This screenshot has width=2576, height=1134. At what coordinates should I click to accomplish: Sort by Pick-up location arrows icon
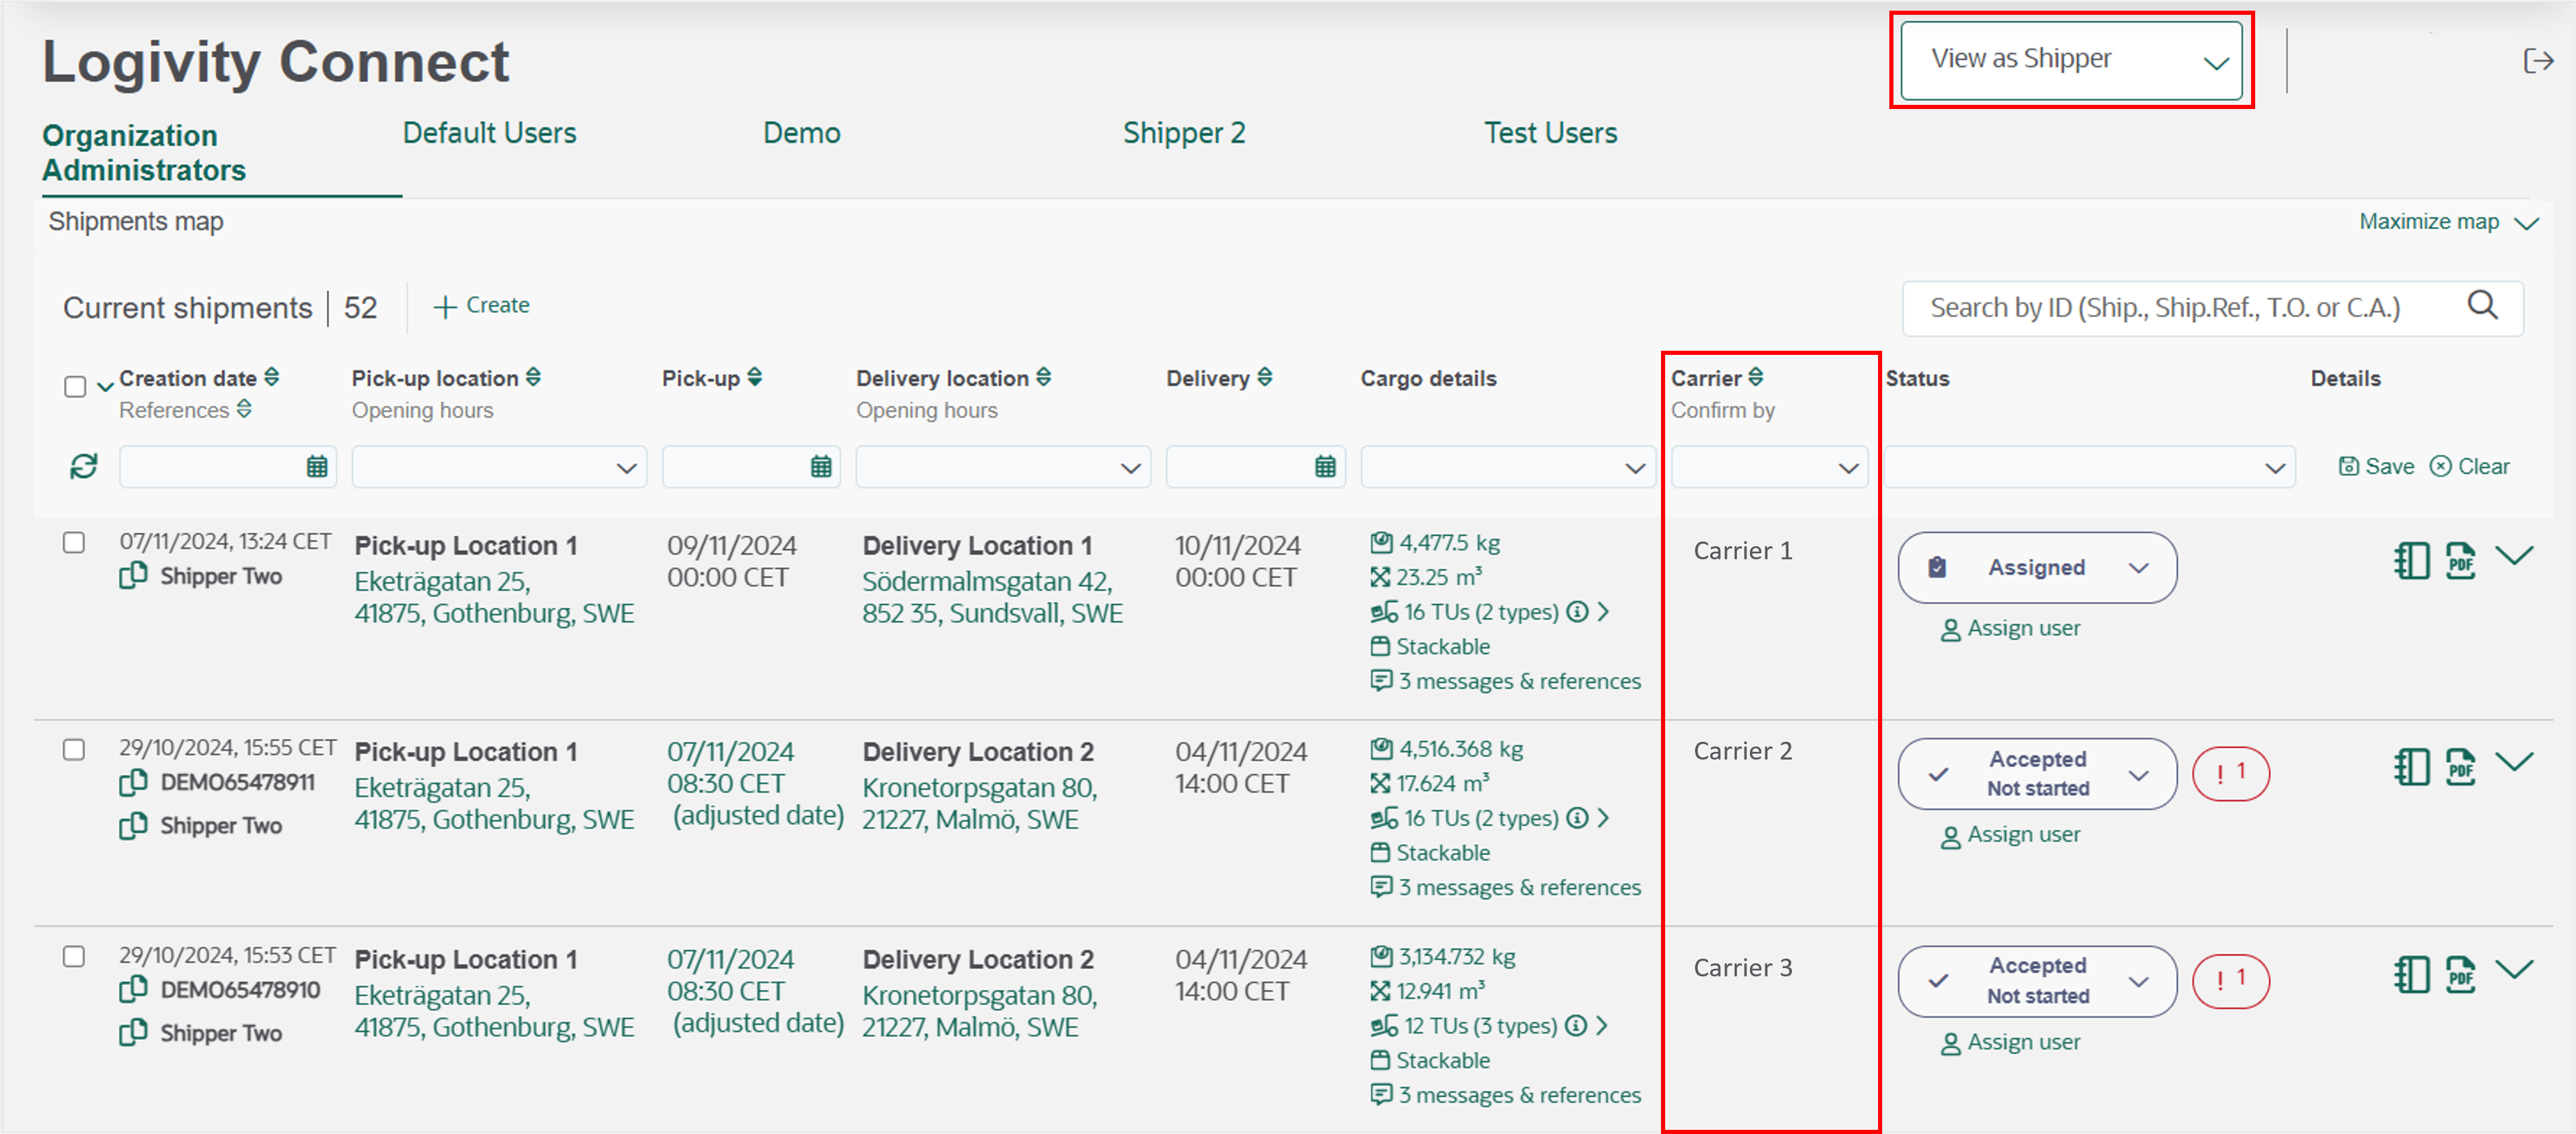pos(534,377)
